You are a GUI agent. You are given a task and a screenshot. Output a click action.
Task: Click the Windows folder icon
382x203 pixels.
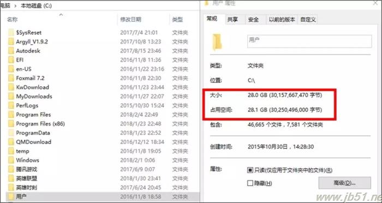[11, 160]
